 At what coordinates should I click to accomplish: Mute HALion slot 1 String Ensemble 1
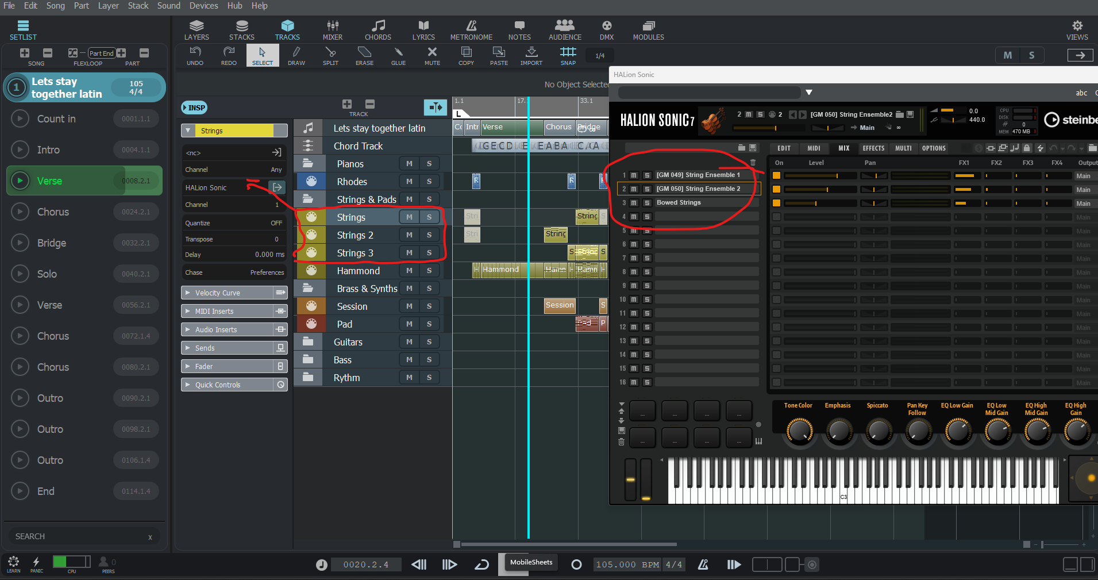pos(634,175)
